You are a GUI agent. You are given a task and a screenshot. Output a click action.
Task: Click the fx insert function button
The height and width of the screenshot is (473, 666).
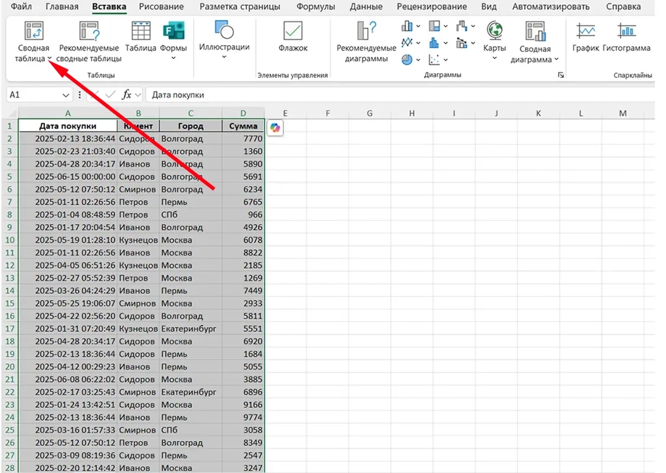126,95
